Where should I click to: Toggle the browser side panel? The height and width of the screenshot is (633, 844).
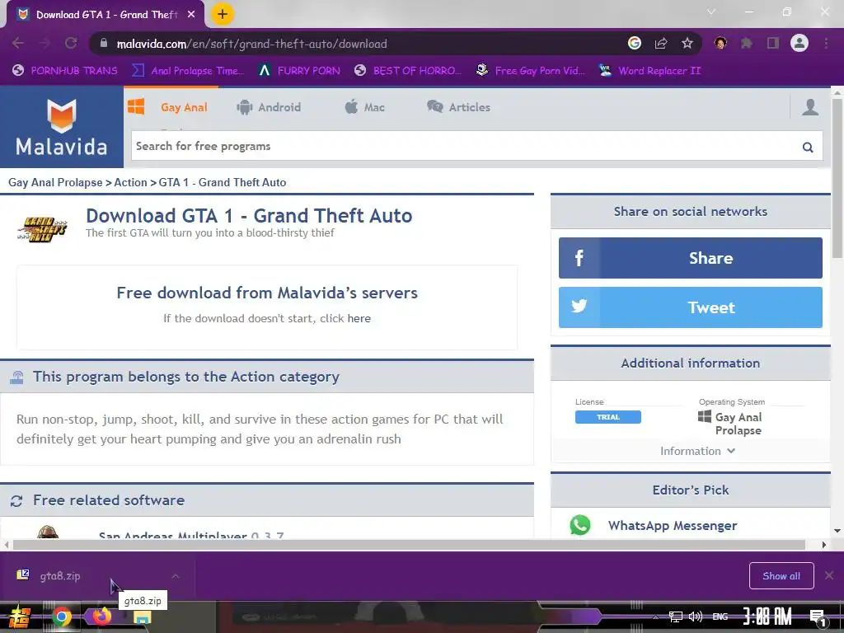pos(773,43)
